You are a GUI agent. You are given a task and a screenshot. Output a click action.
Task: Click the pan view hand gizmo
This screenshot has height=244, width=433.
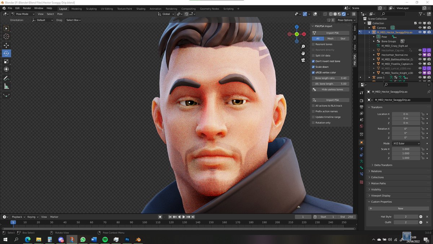coord(303,53)
